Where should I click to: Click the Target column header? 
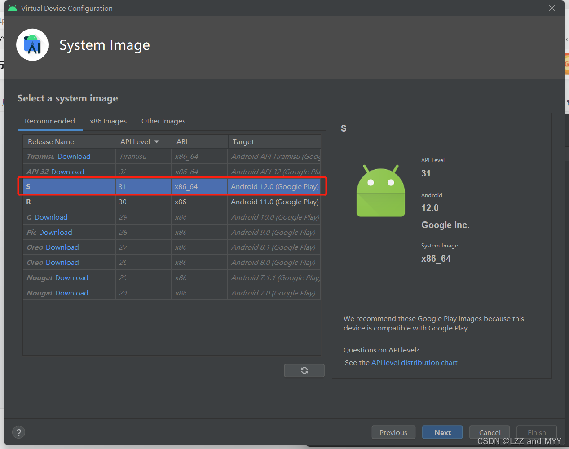point(274,141)
